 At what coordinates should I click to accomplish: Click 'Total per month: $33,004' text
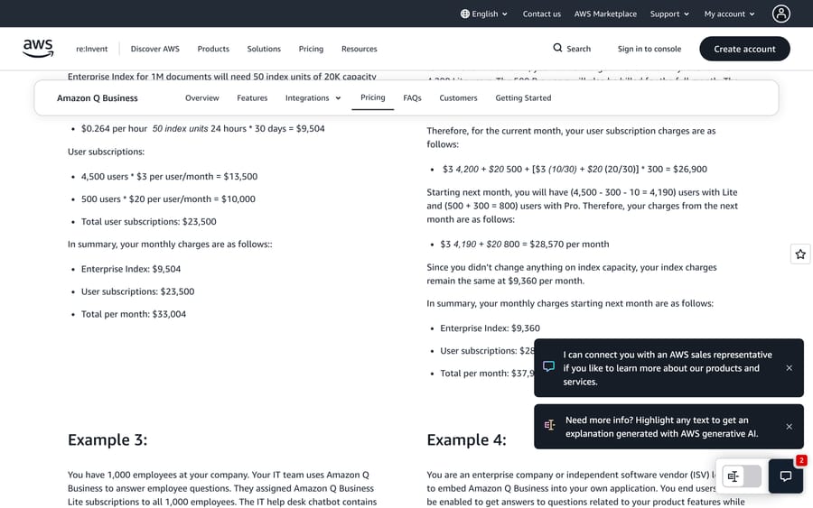pyautogui.click(x=134, y=314)
